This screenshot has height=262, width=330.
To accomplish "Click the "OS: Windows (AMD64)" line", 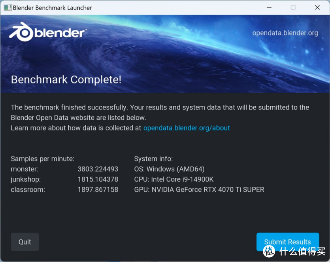I will pyautogui.click(x=170, y=169).
